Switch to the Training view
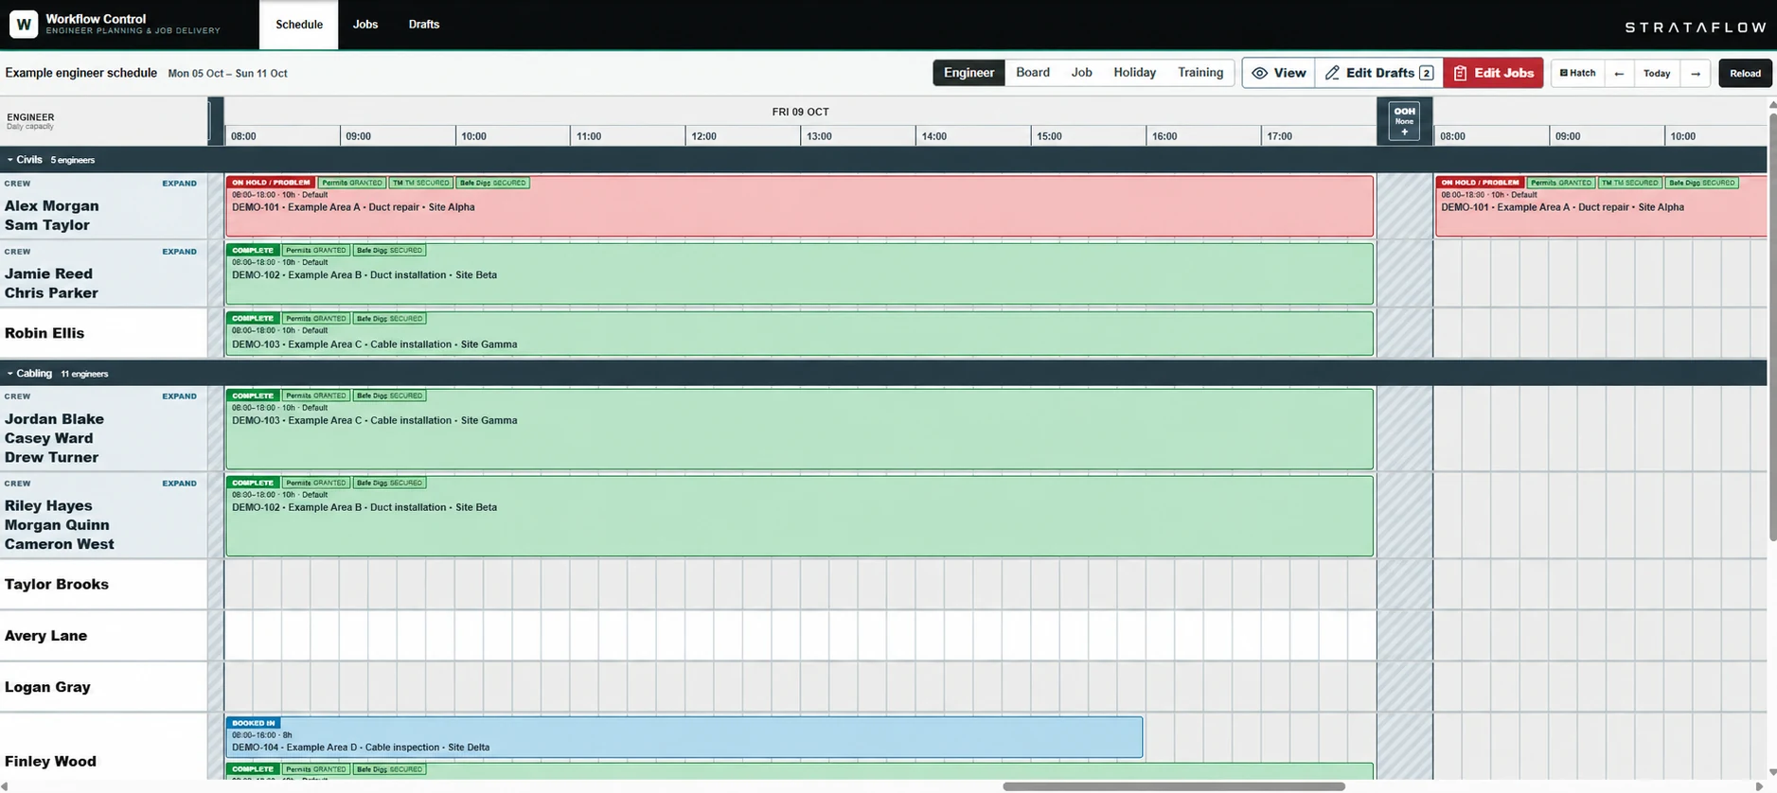The height and width of the screenshot is (793, 1777). tap(1200, 73)
